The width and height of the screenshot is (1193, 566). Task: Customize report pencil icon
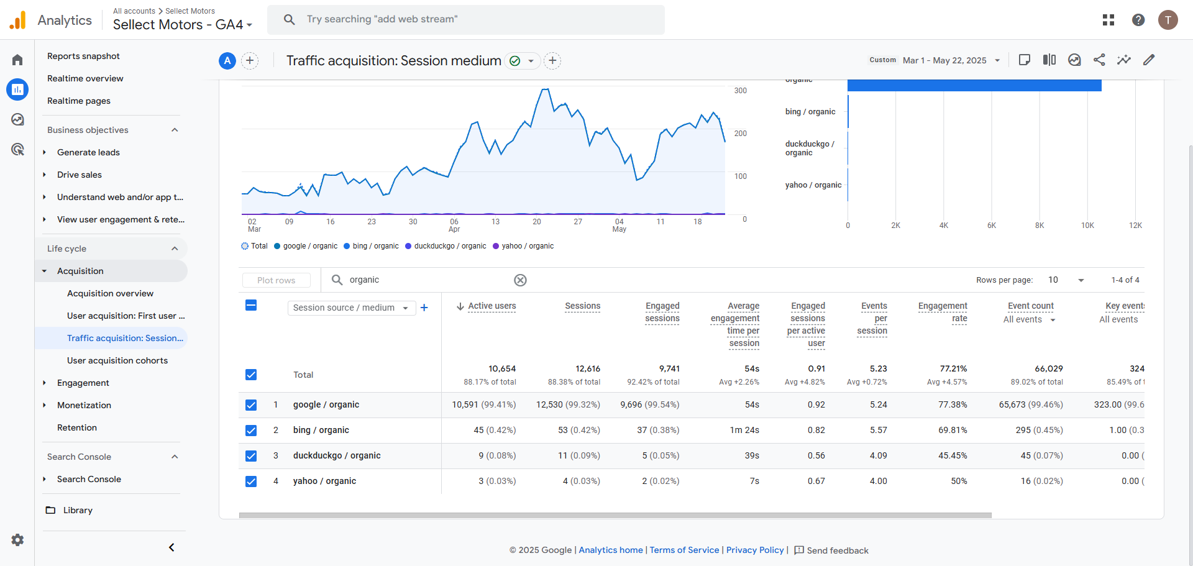click(1149, 60)
